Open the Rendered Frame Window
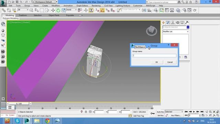Screen dimensions: 220x124 pyautogui.click(x=189, y=10)
